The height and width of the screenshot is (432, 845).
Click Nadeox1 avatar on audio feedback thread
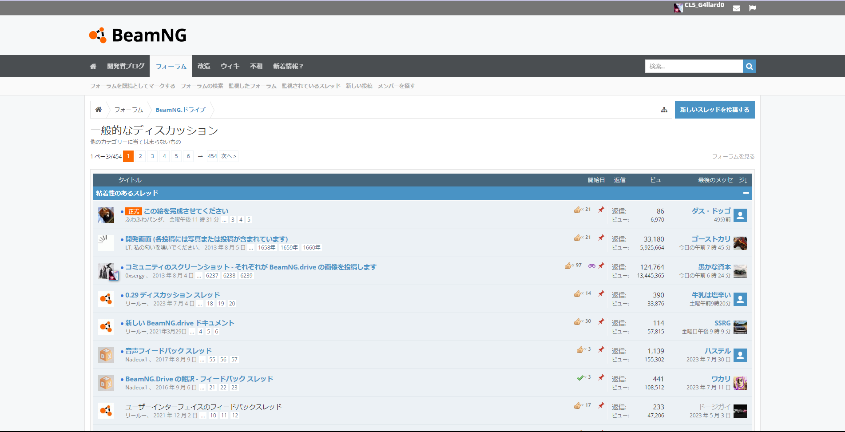click(x=106, y=355)
